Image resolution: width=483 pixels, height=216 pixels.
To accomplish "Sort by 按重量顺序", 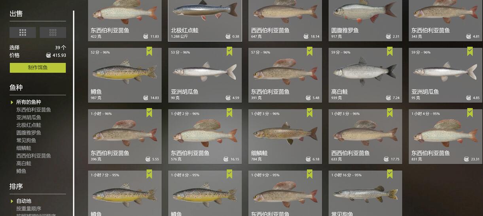I will click(28, 208).
